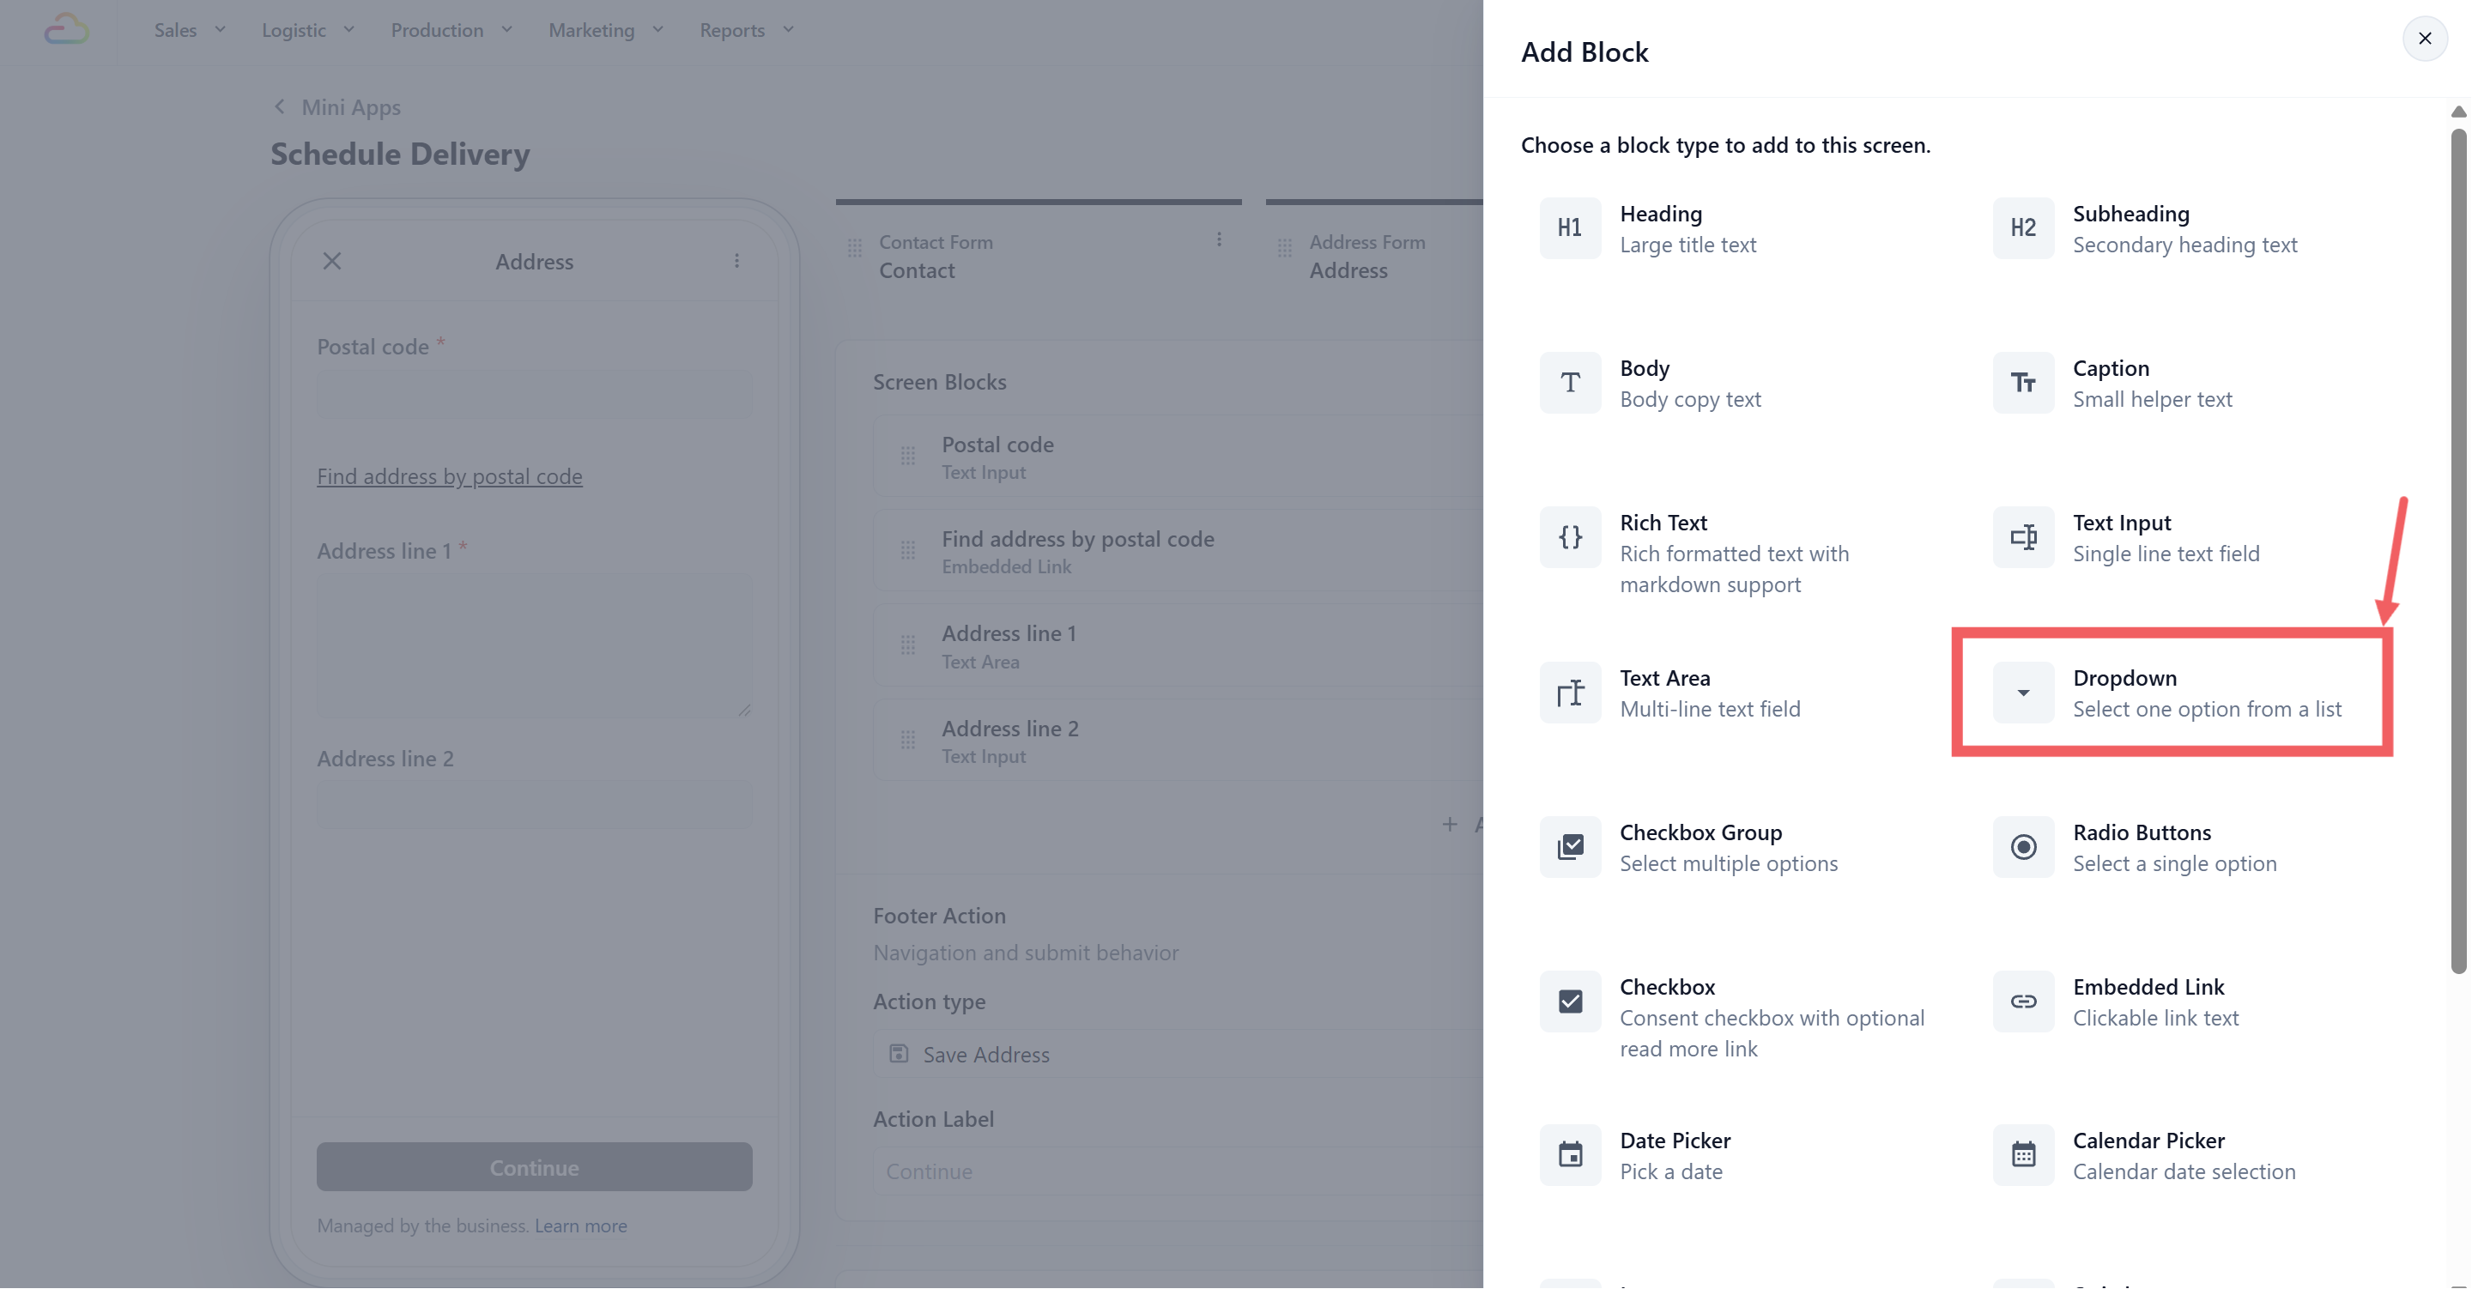Open the Sales menu

click(190, 30)
